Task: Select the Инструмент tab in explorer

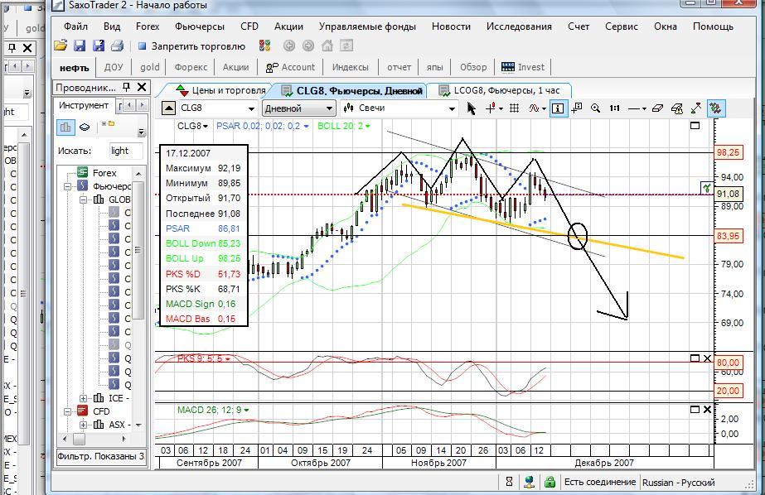Action: tap(84, 105)
